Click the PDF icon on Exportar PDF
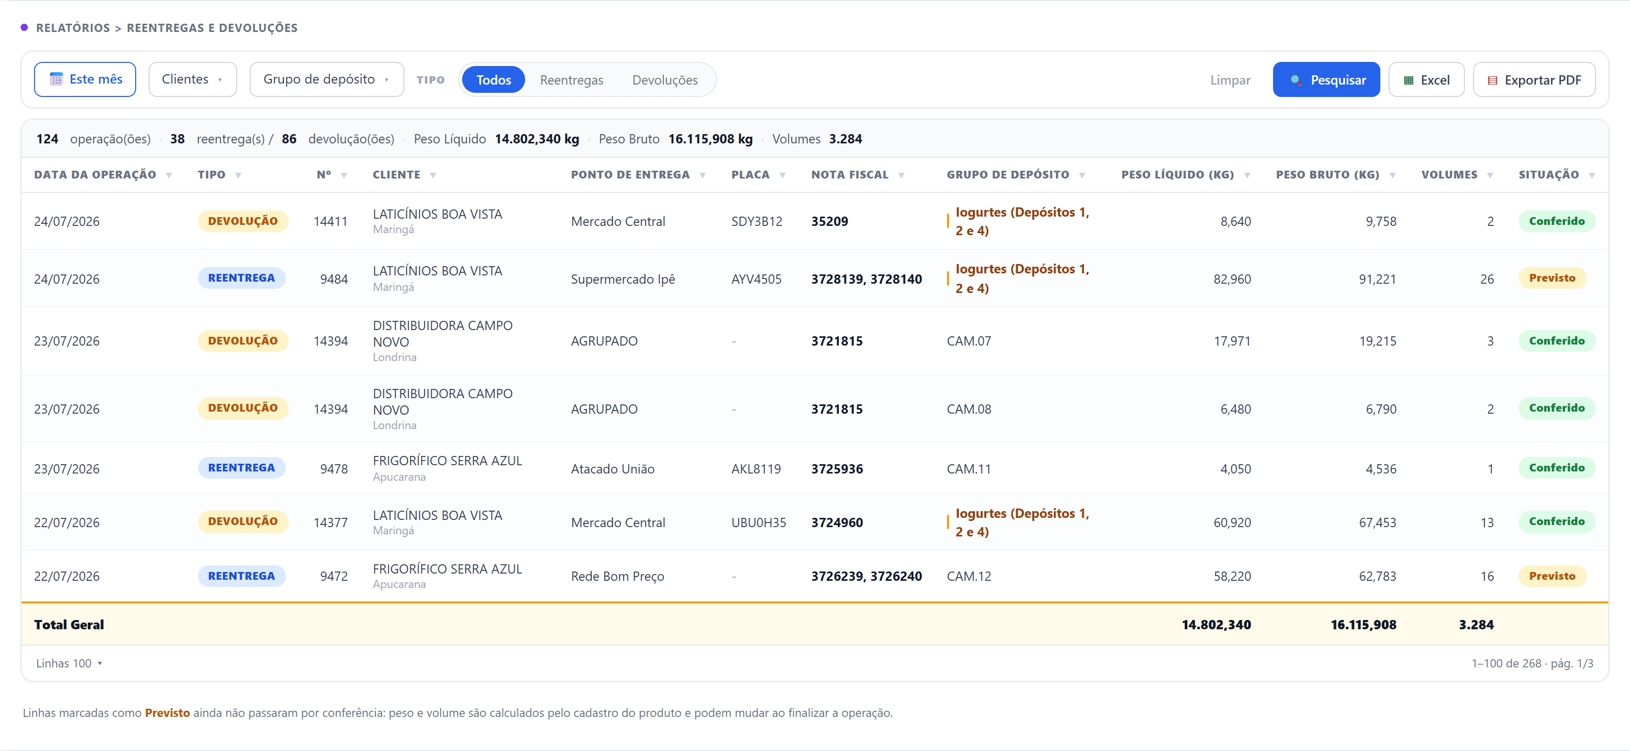Viewport: 1630px width, 751px height. (x=1493, y=80)
